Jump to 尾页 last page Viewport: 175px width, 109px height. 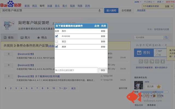click(73, 88)
